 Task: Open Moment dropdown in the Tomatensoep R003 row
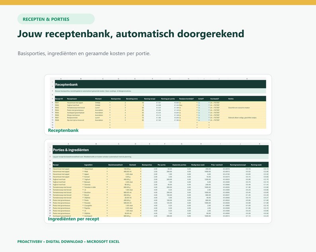pos(110,108)
